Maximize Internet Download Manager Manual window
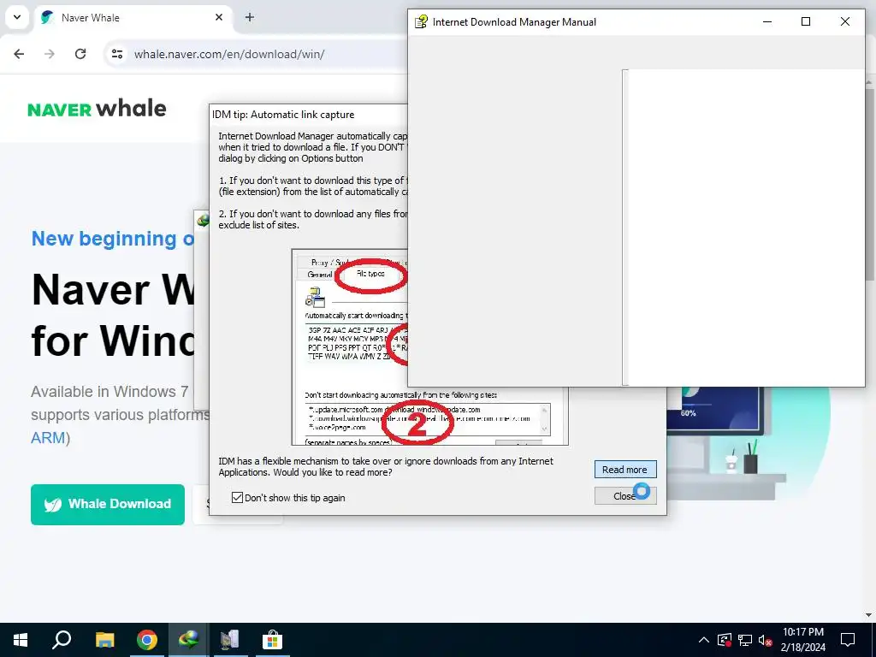876x657 pixels. [806, 21]
